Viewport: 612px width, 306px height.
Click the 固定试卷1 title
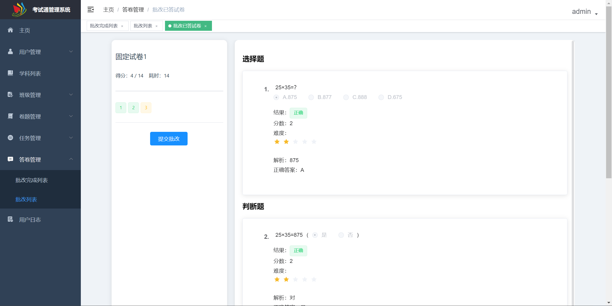pyautogui.click(x=131, y=57)
